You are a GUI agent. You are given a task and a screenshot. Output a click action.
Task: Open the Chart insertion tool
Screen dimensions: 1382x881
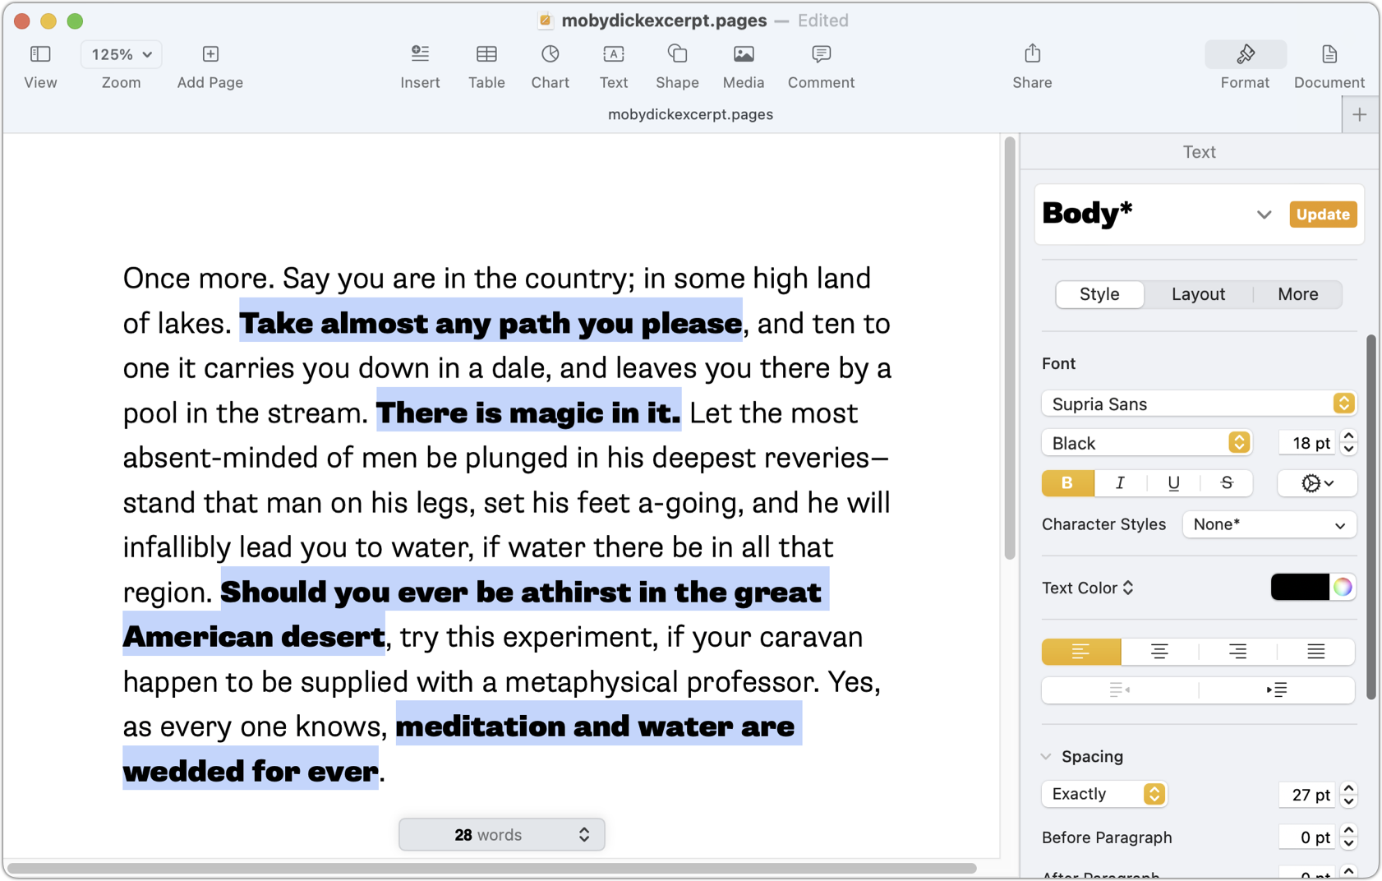click(x=550, y=66)
